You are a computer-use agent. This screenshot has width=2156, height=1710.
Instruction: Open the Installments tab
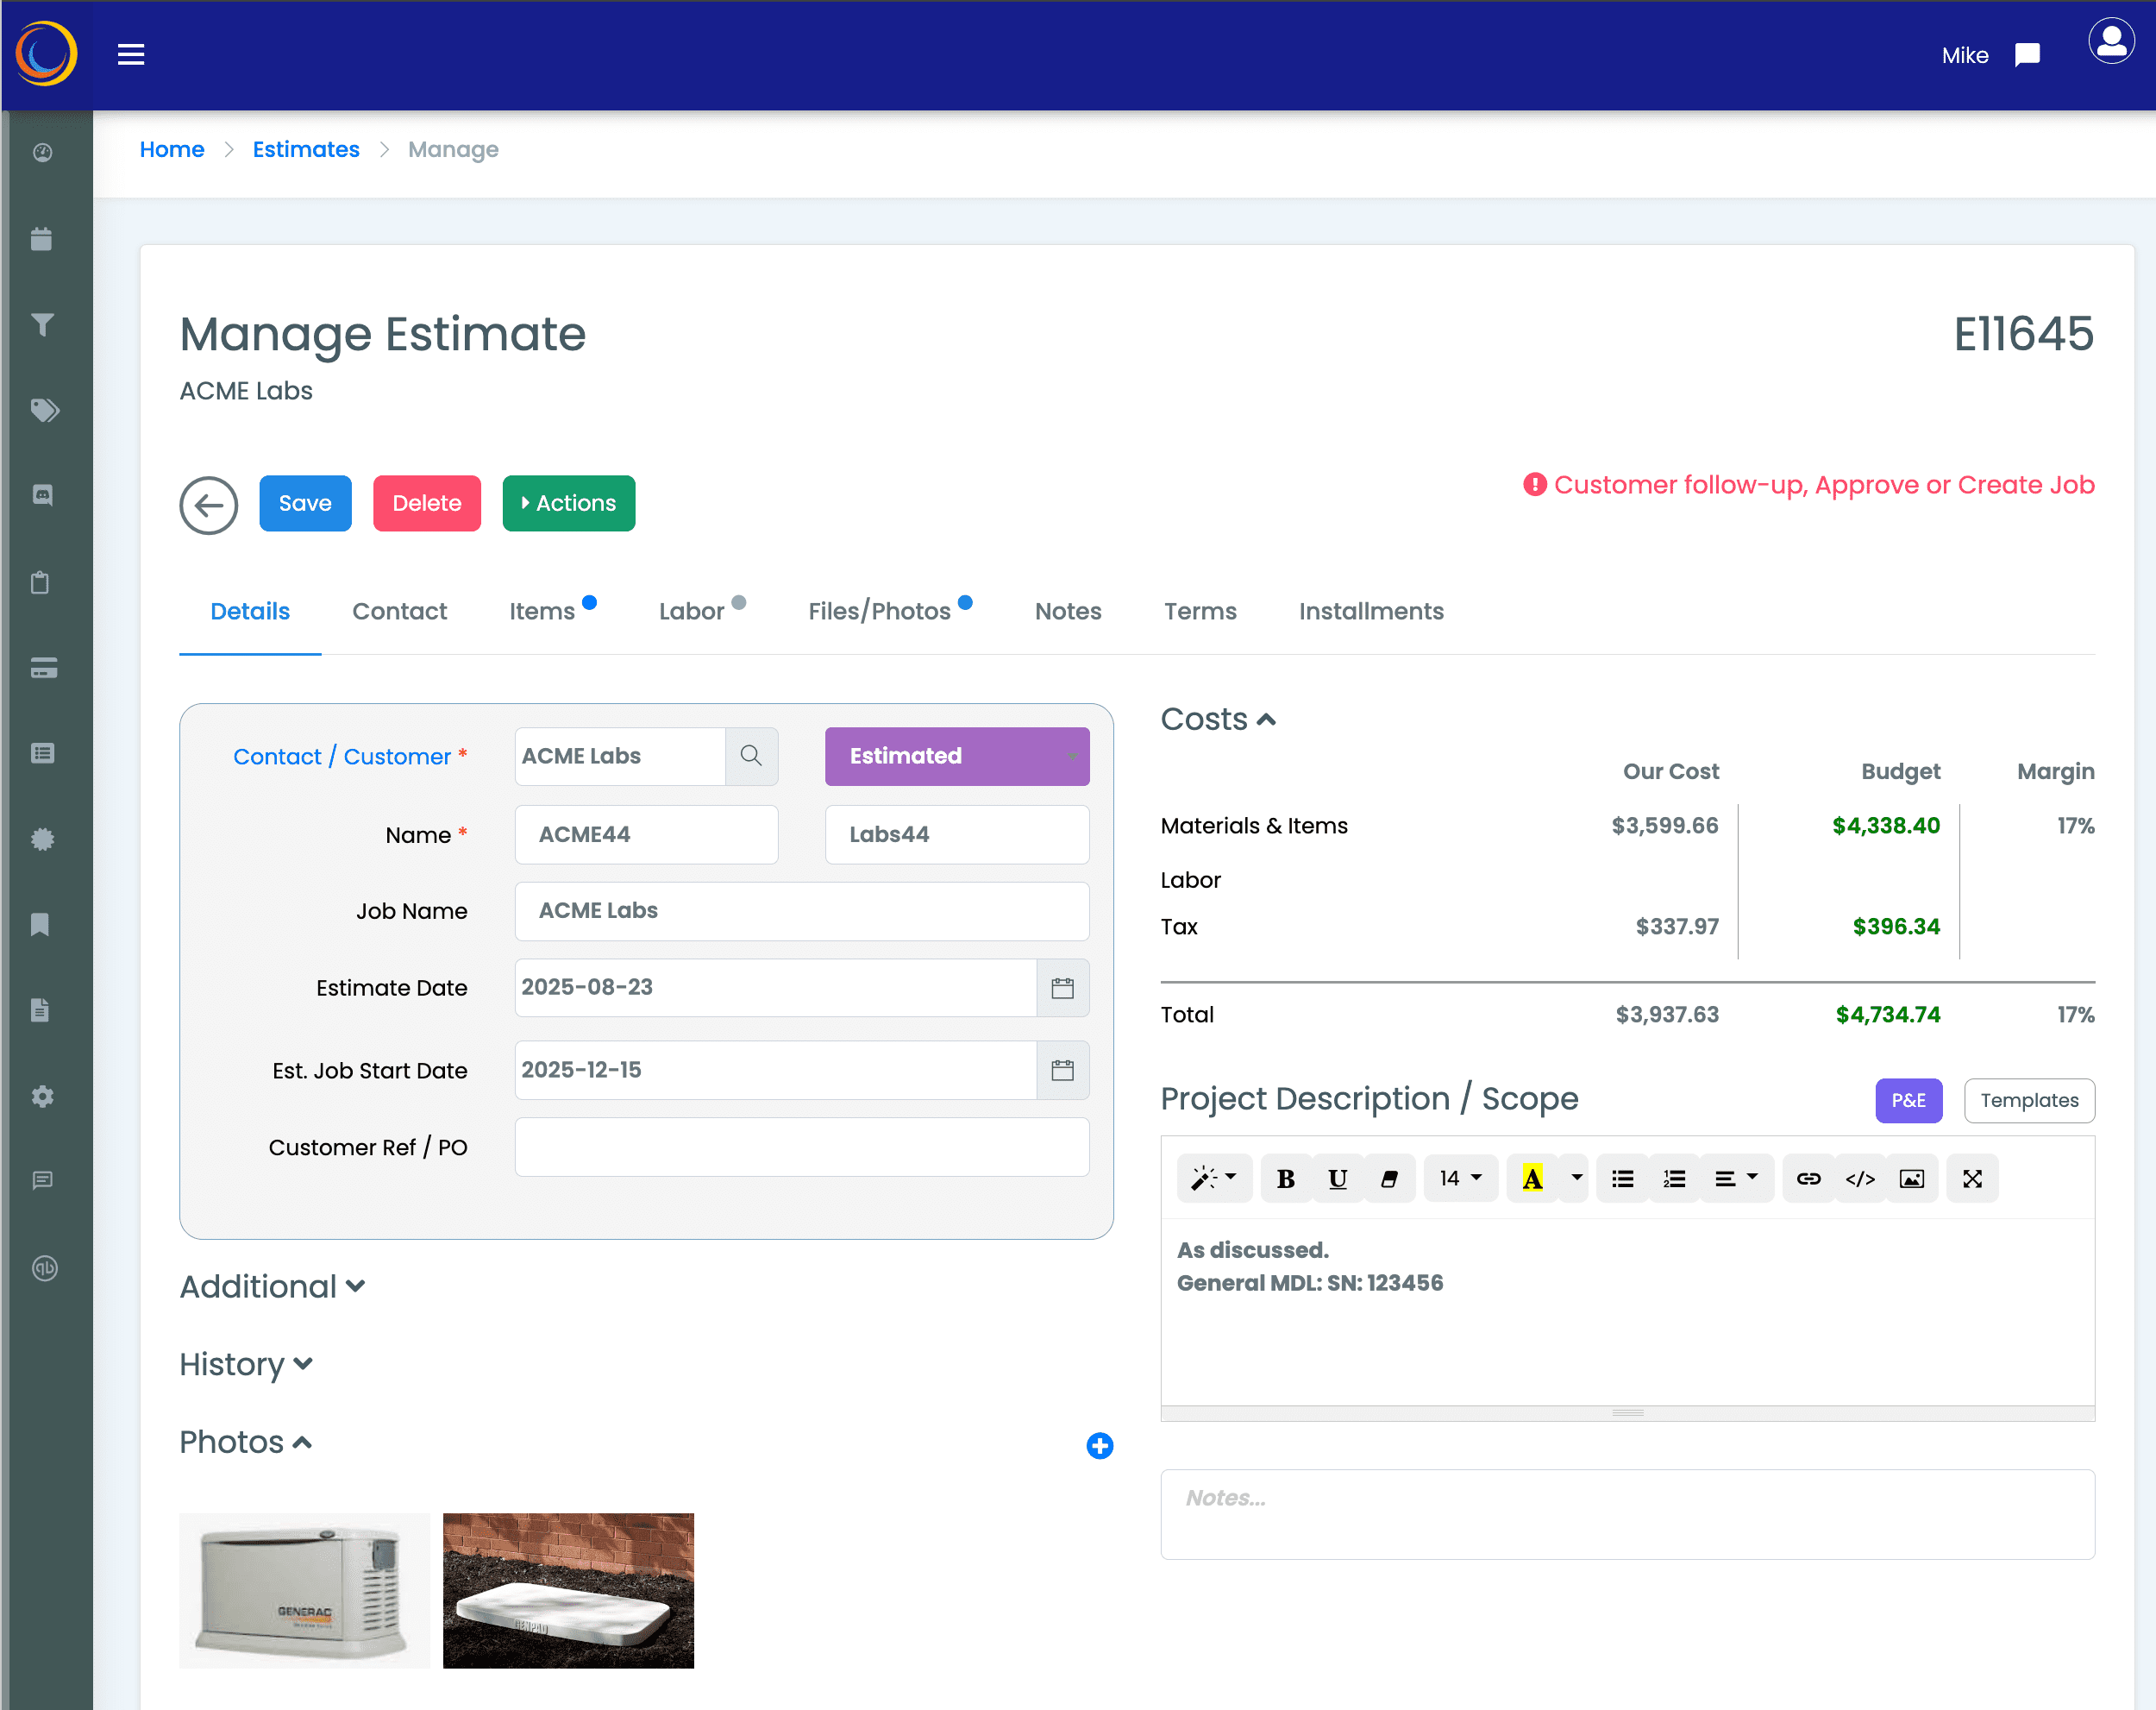(1370, 612)
